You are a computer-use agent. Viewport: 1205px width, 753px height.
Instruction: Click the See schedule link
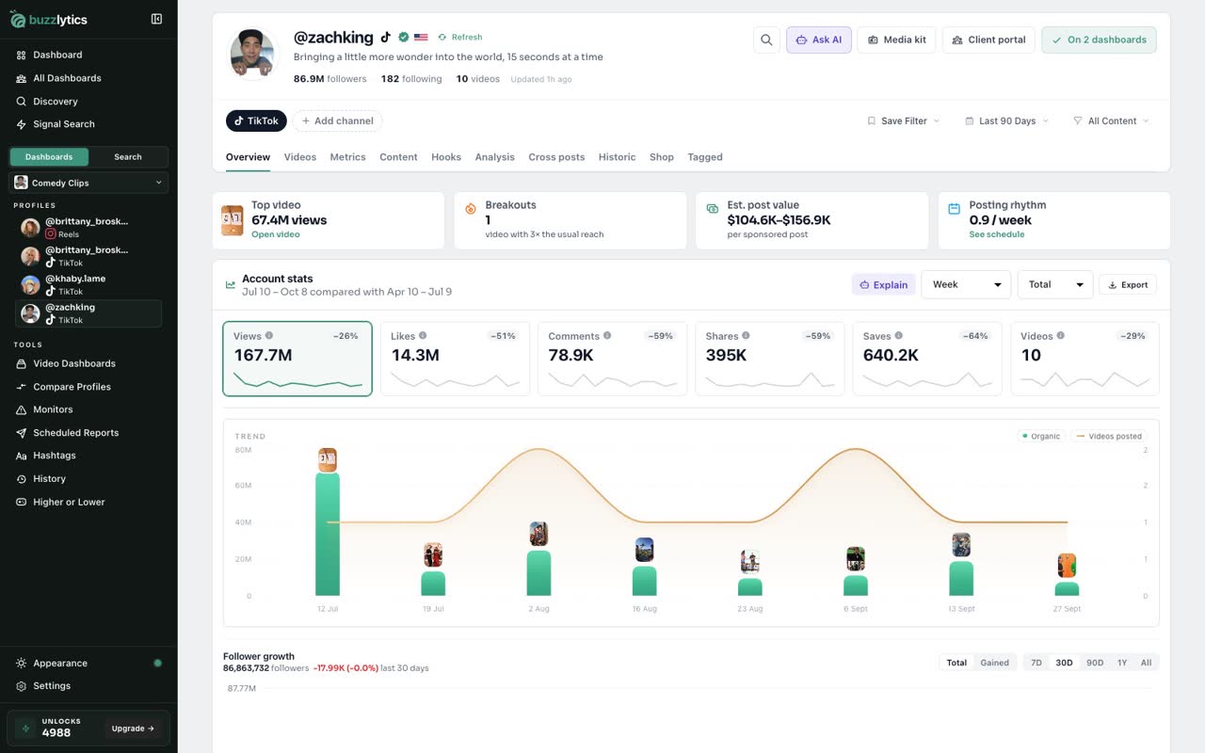tap(997, 234)
